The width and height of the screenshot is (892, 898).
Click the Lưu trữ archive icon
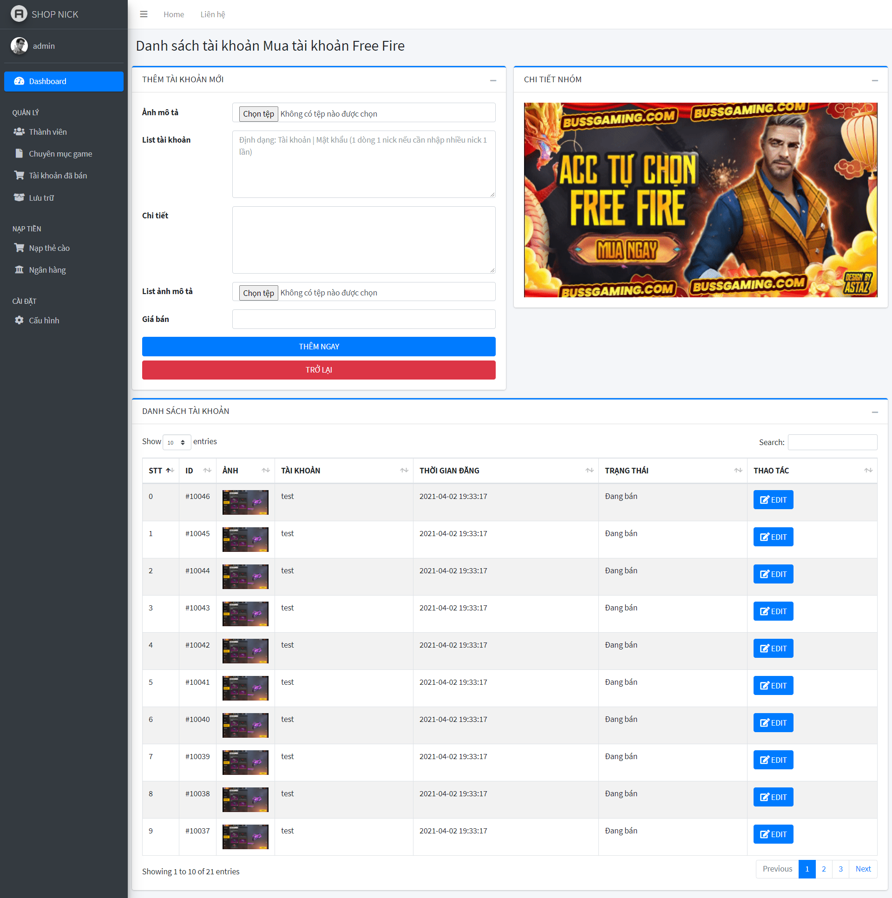(19, 197)
